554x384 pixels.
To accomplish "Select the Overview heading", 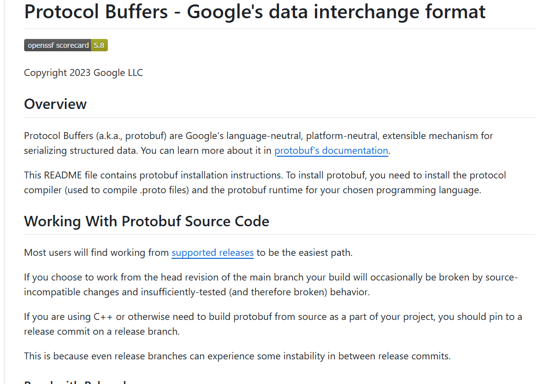I will click(55, 105).
